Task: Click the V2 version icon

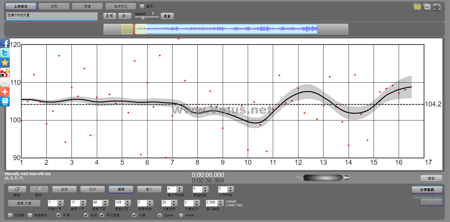Action: 417,7
